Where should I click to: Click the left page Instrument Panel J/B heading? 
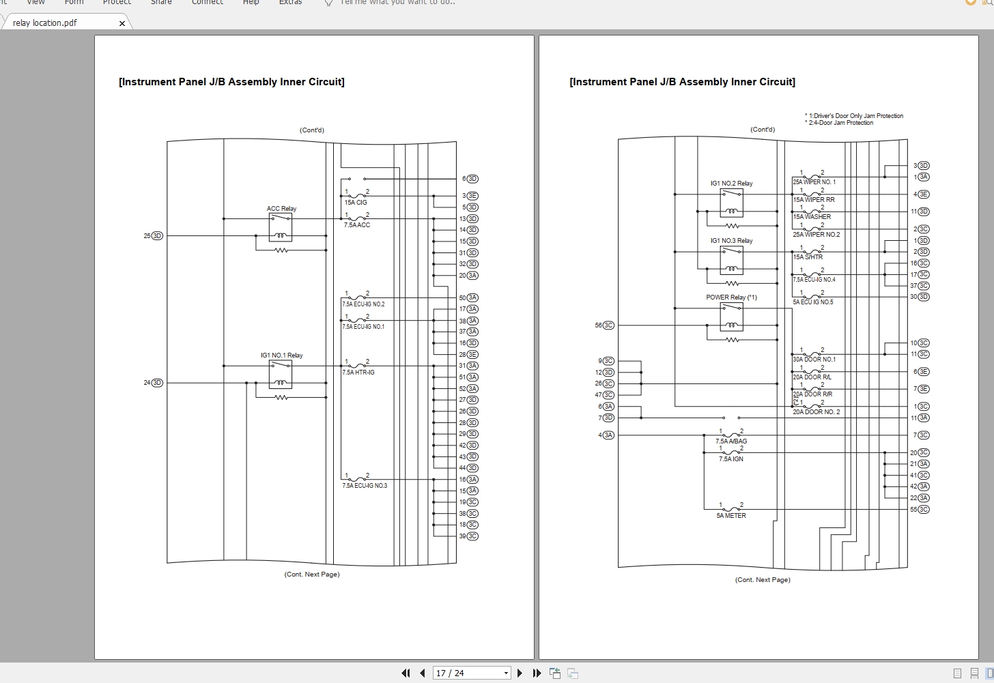coord(231,82)
